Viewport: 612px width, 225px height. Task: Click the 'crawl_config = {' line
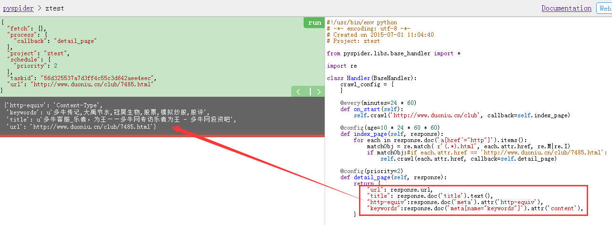click(367, 84)
